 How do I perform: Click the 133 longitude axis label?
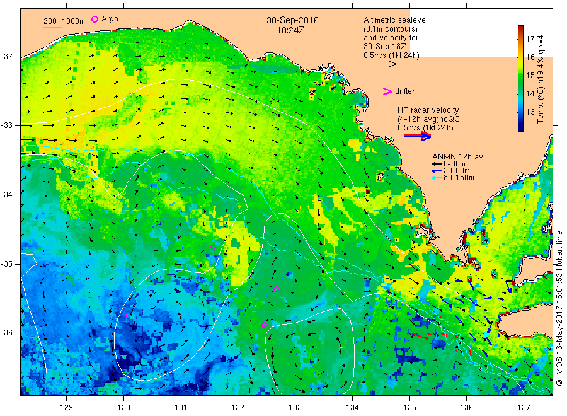pos(295,408)
